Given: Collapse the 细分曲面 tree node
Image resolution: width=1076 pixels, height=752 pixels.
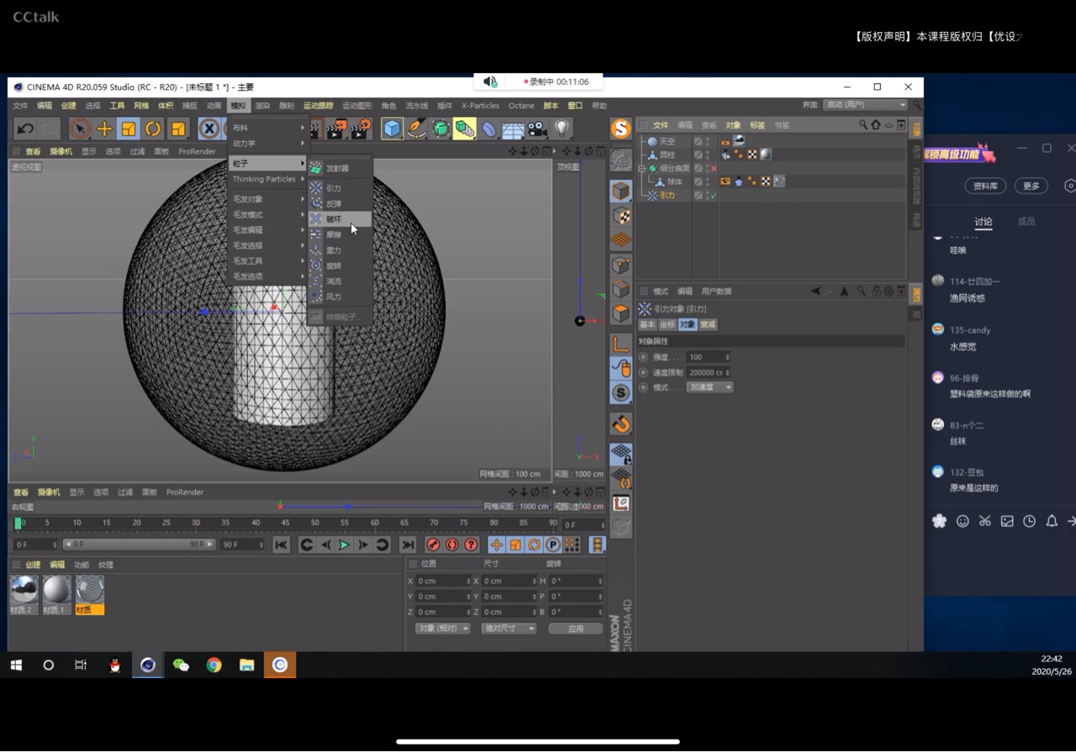Looking at the screenshot, I should click(x=642, y=168).
